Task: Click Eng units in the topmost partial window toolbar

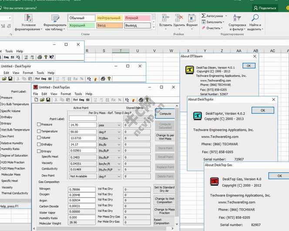Action: (6, 57)
